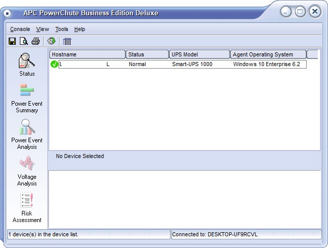Maximize the PowerChute window
The width and height of the screenshot is (328, 248).
tap(300, 12)
